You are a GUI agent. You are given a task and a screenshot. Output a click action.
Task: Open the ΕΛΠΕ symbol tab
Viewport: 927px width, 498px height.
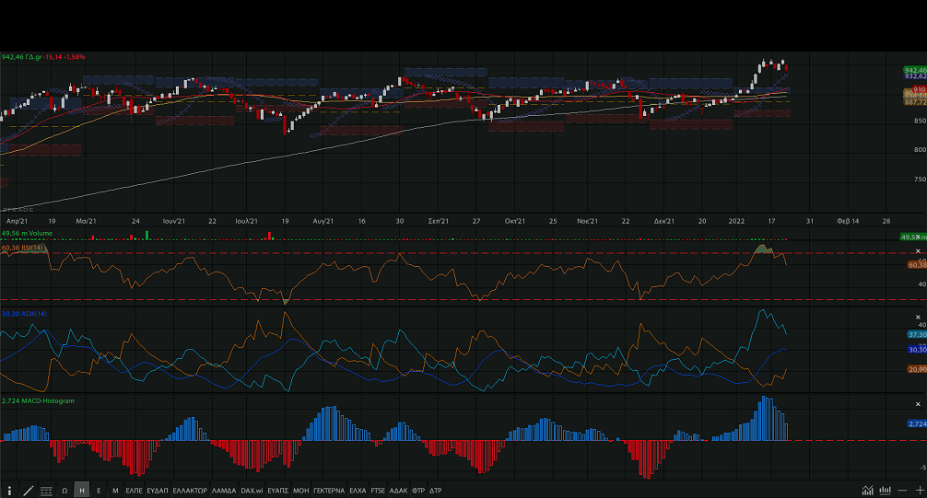135,491
